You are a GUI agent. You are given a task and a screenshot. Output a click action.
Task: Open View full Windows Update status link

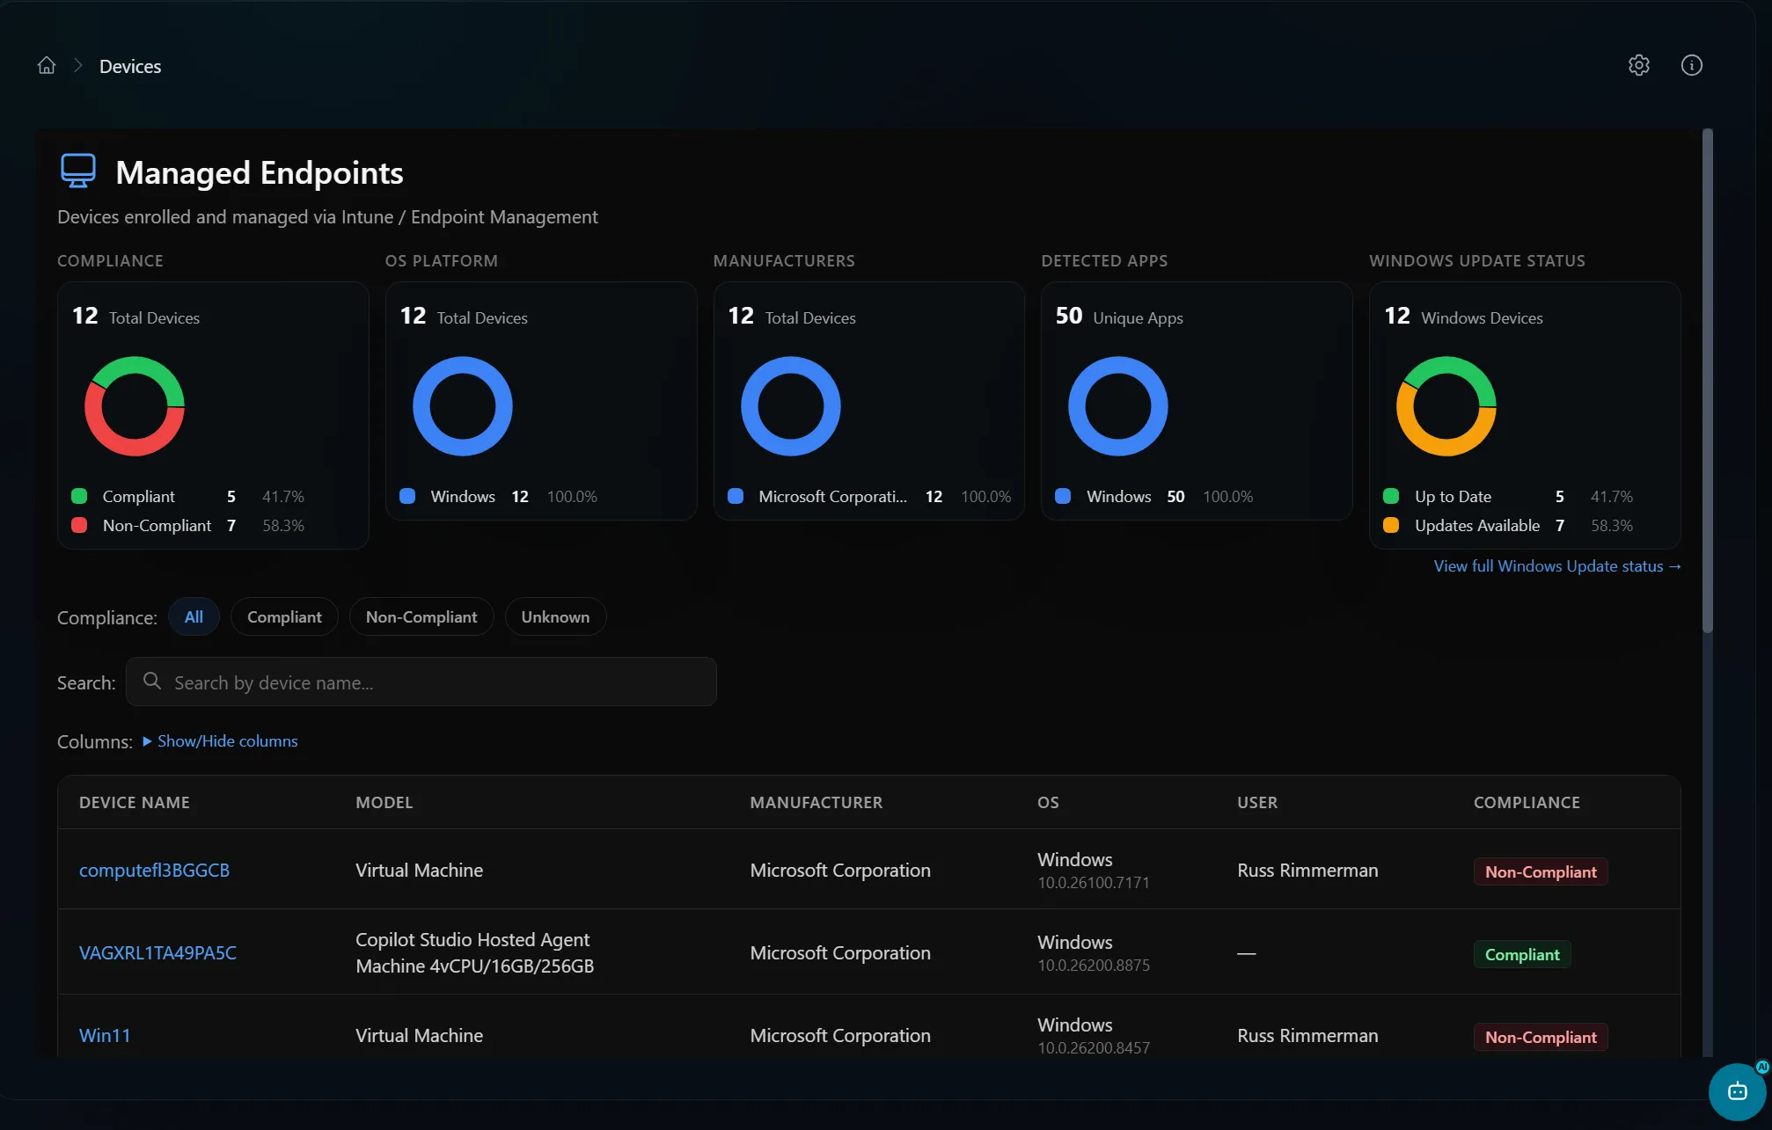click(1557, 566)
